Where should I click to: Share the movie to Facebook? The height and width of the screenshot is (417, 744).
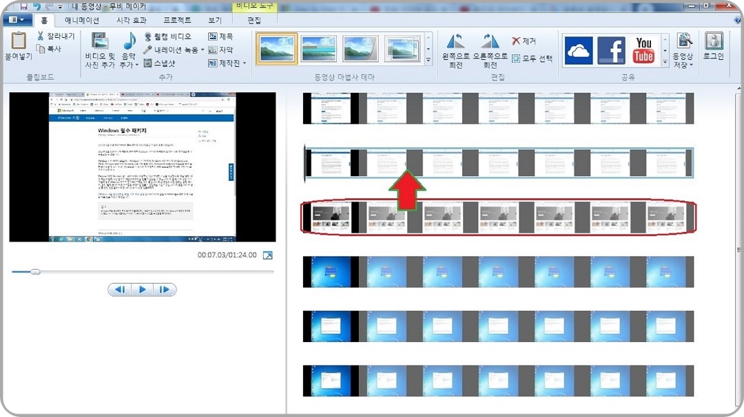[x=611, y=50]
